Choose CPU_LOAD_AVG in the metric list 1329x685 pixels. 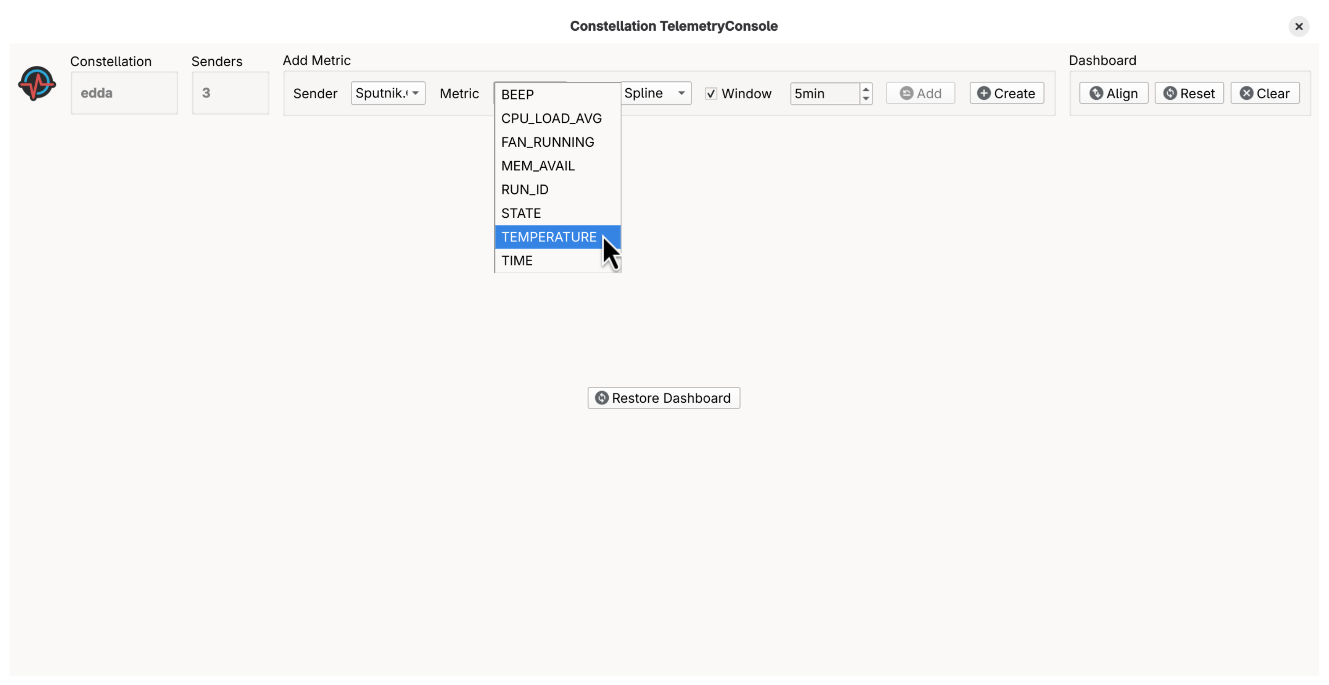pos(551,118)
